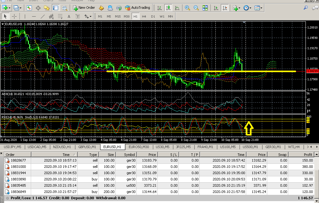Switch timeframe to M30
This screenshot has height=203, width=319.
127,16
